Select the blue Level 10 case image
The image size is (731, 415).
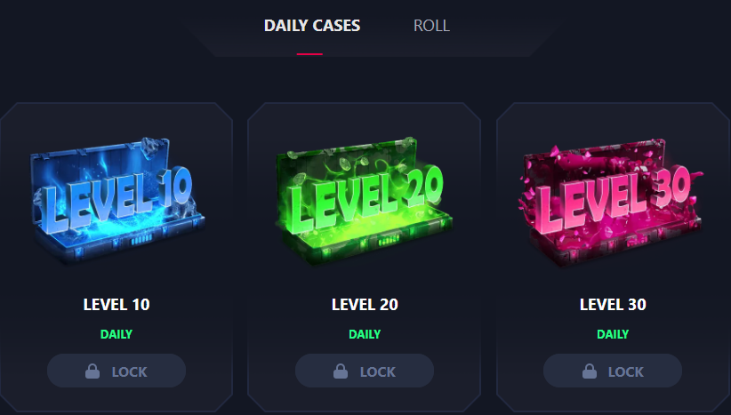click(x=117, y=201)
